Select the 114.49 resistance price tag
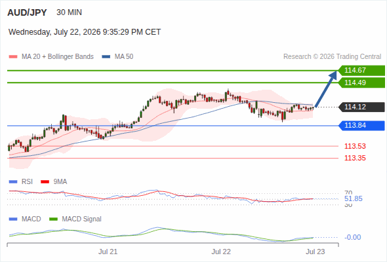The width and height of the screenshot is (387, 262). coord(361,83)
